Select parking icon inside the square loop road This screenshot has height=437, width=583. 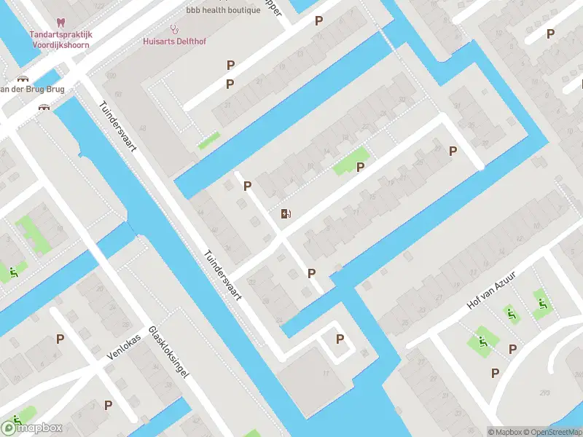(340, 339)
